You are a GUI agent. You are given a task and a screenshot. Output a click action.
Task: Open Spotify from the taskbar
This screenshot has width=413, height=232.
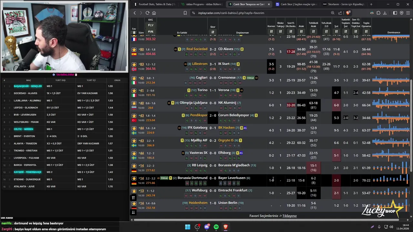(216, 227)
